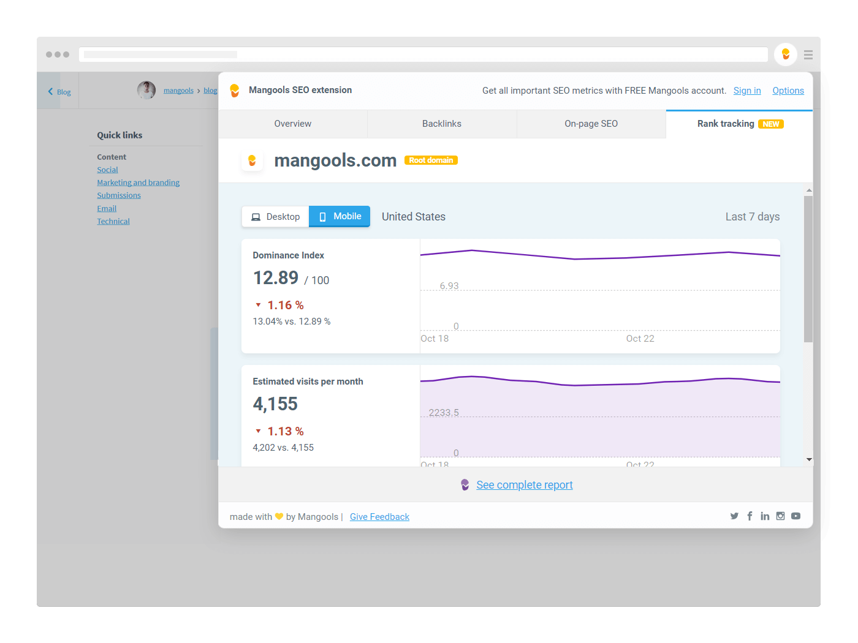Open the Technical quick link
Viewport: 858px width, 643px height.
point(113,221)
